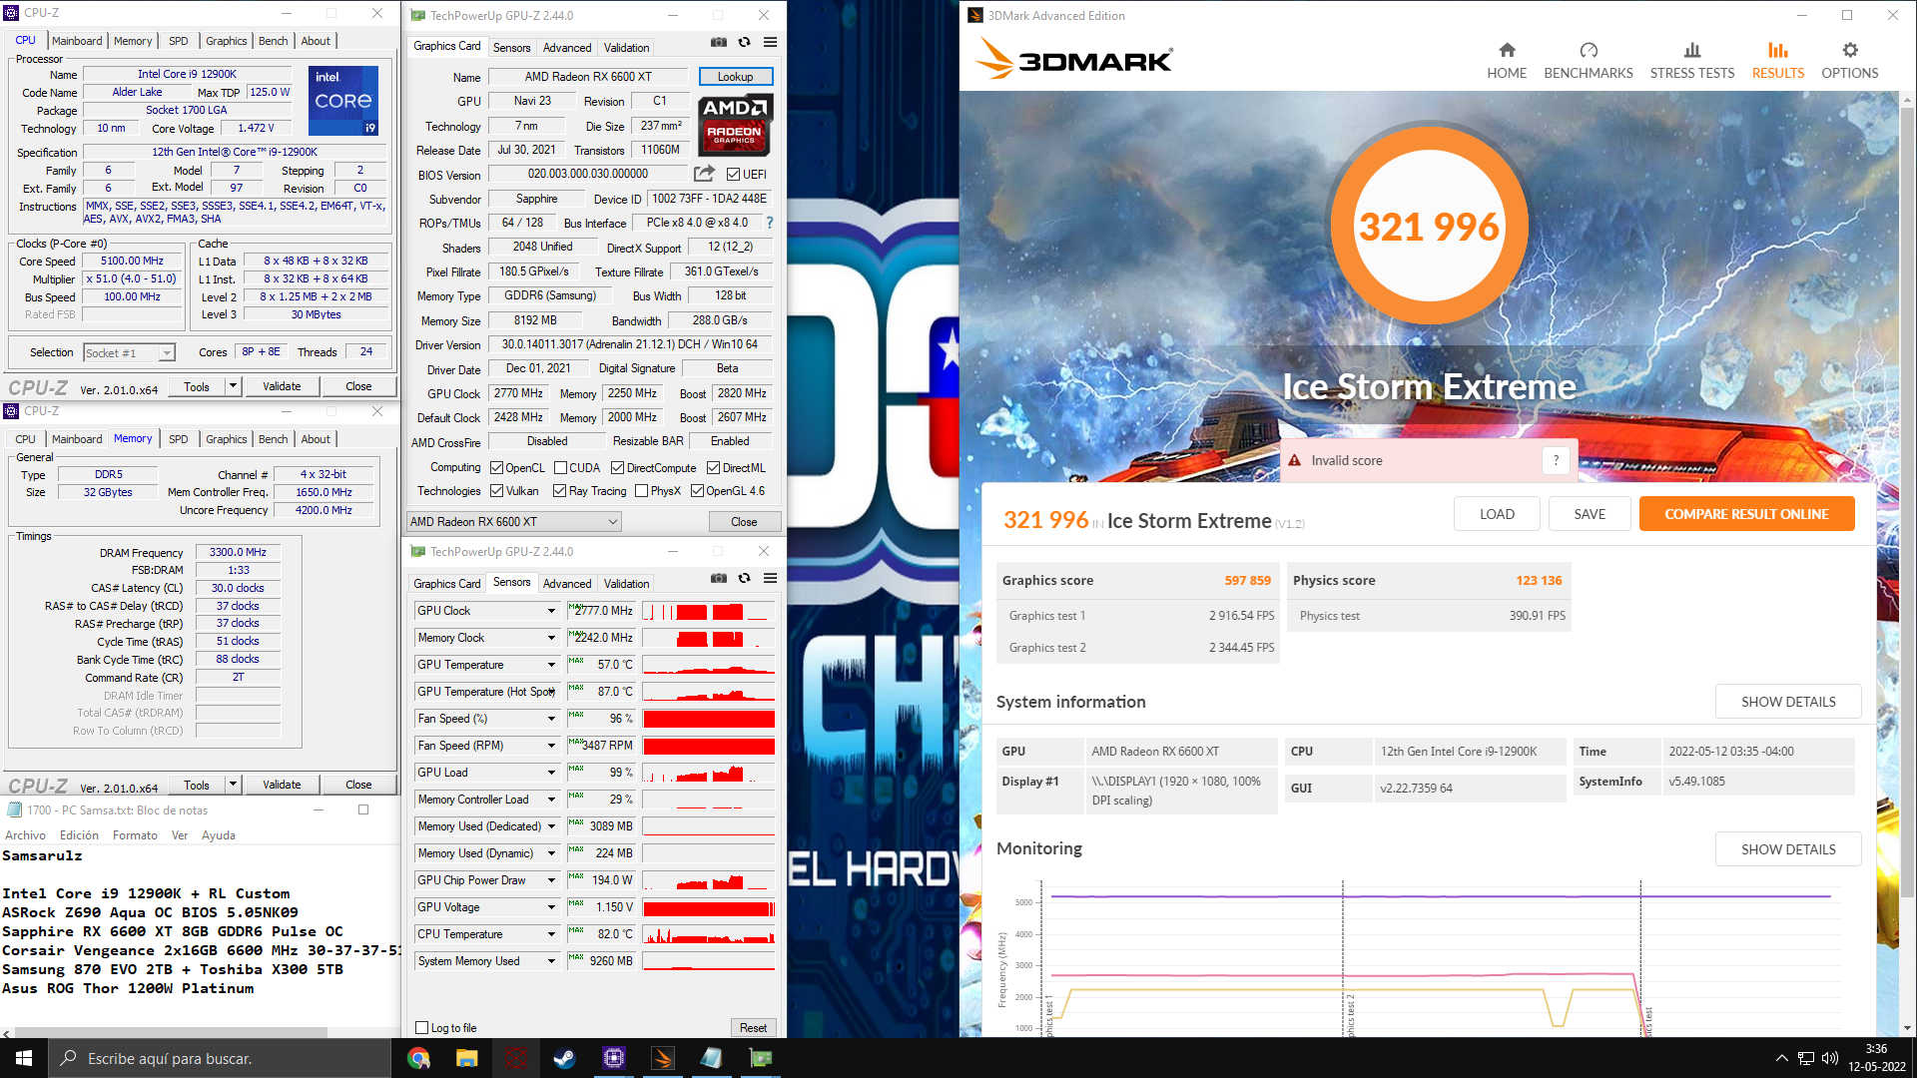Open CPU-Z taskbar icon
1917x1078 pixels.
tap(614, 1058)
